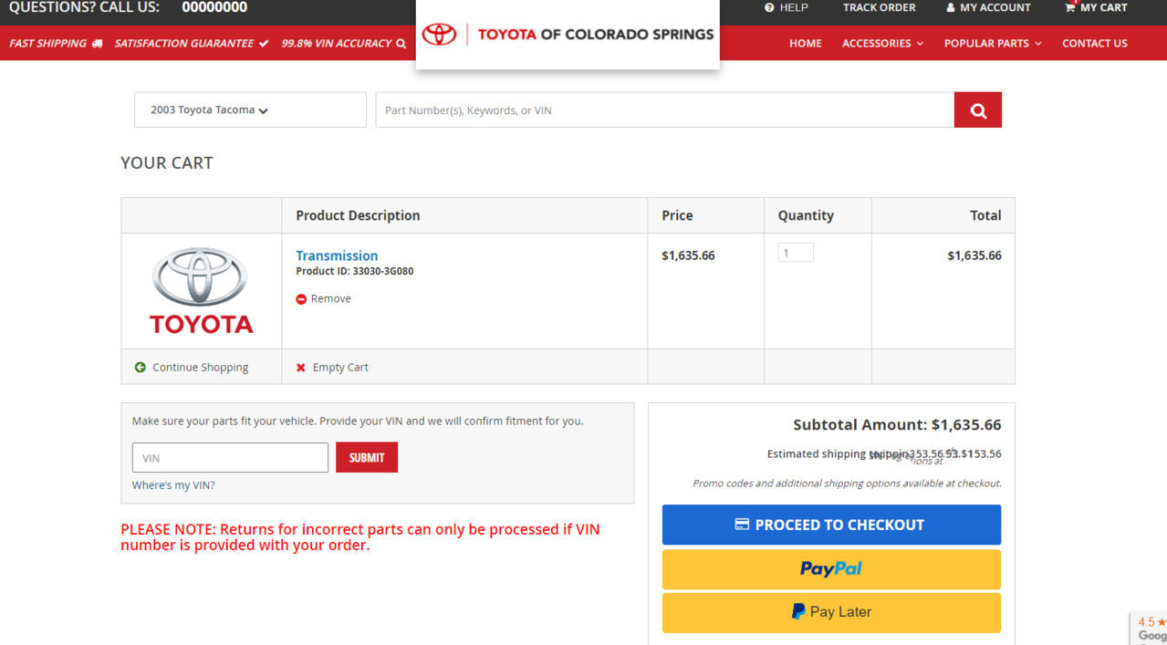The image size is (1167, 645).
Task: Click Product ID 33030-3G080 text
Action: [x=355, y=271]
